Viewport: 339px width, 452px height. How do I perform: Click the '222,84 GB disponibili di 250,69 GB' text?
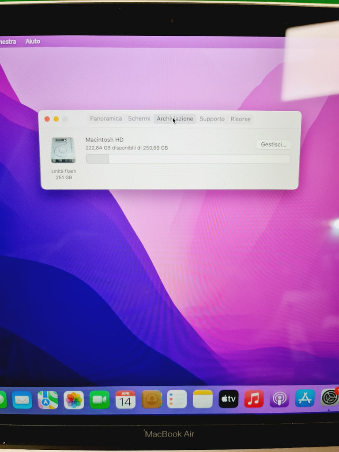coord(127,148)
